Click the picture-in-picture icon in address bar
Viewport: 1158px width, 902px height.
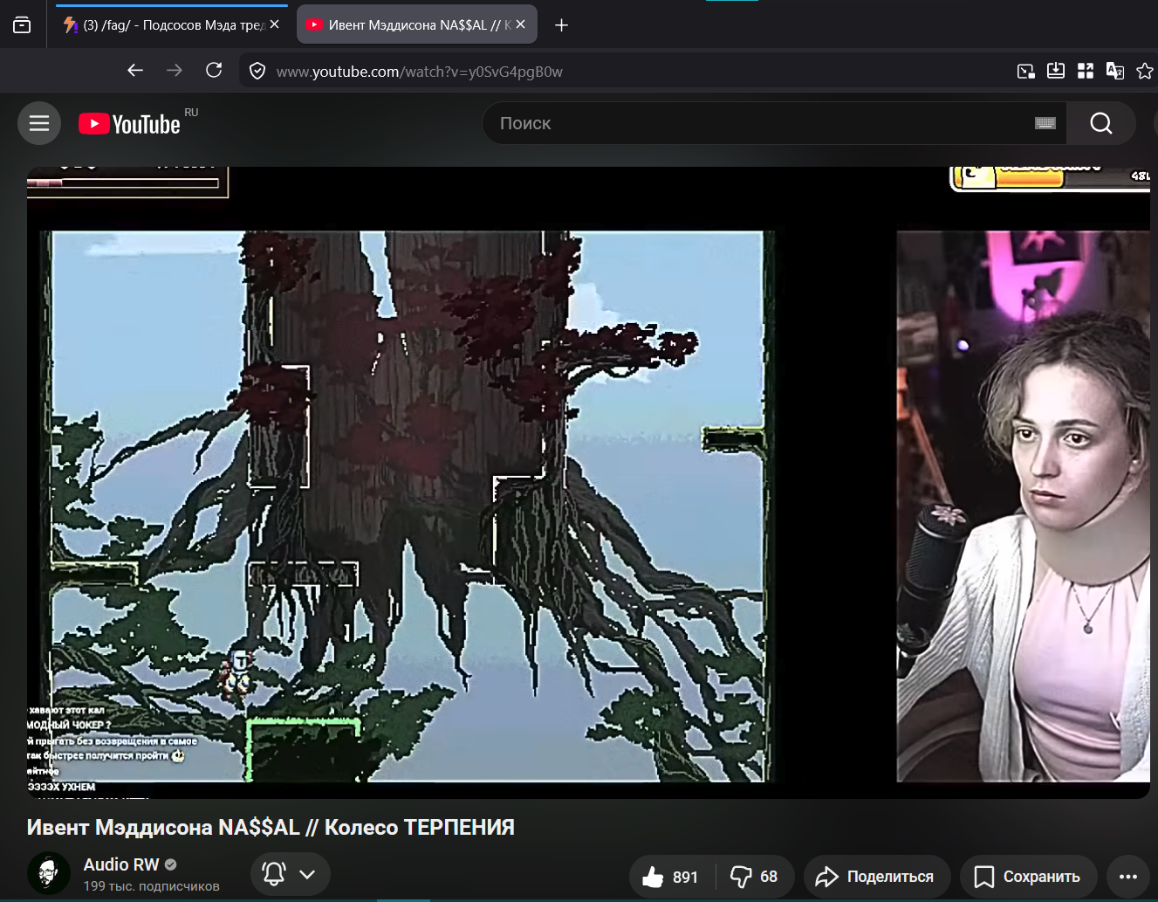[x=1026, y=72]
